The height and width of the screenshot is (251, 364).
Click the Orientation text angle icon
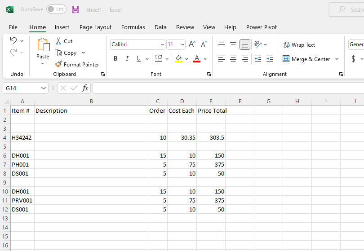258,44
